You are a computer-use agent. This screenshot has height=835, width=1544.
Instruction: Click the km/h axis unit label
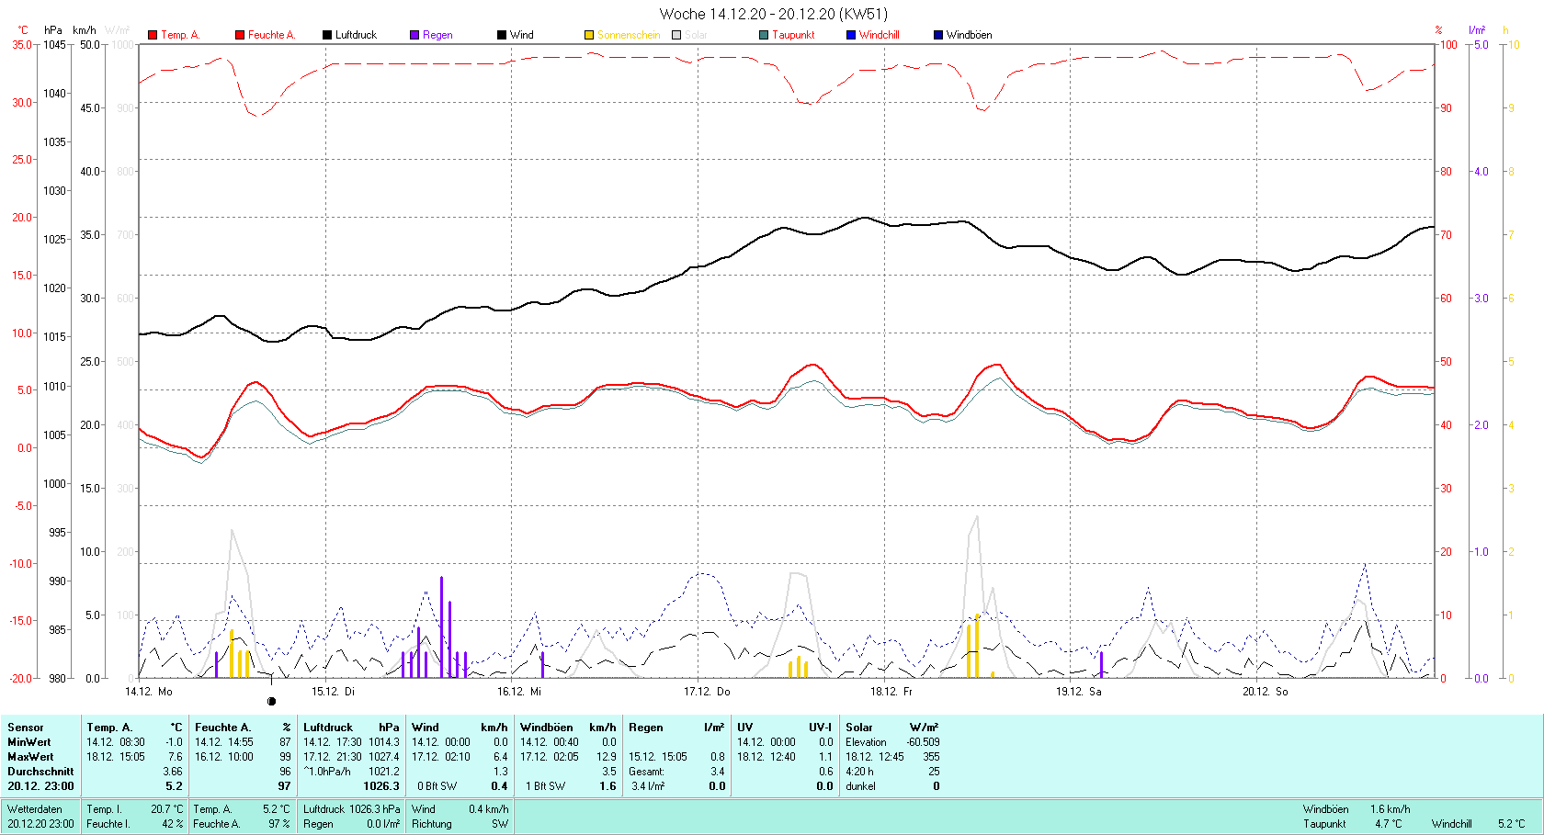pos(84,30)
